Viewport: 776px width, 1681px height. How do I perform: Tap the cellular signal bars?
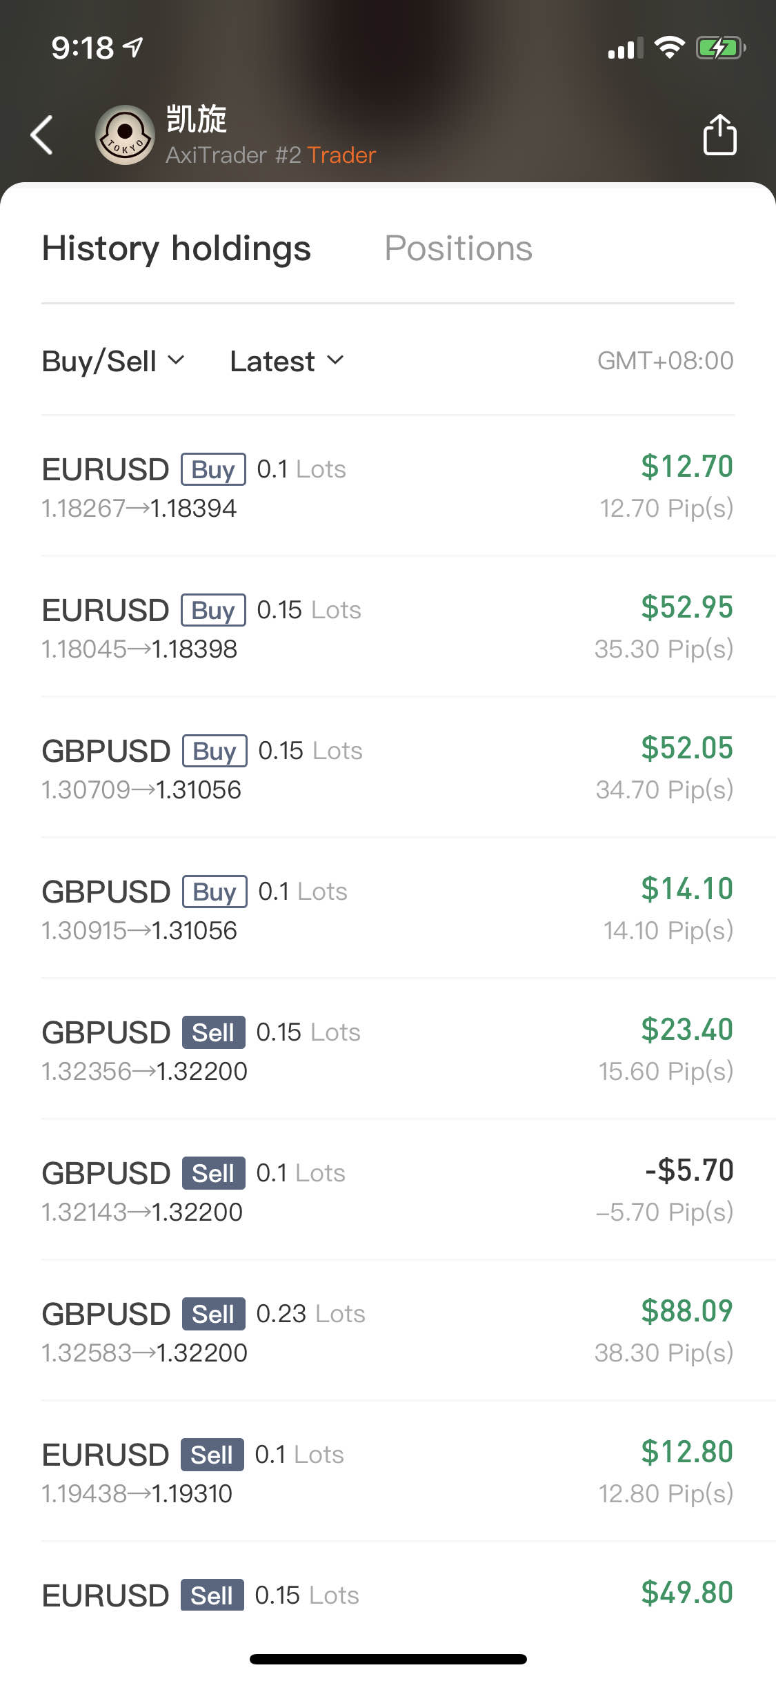626,48
